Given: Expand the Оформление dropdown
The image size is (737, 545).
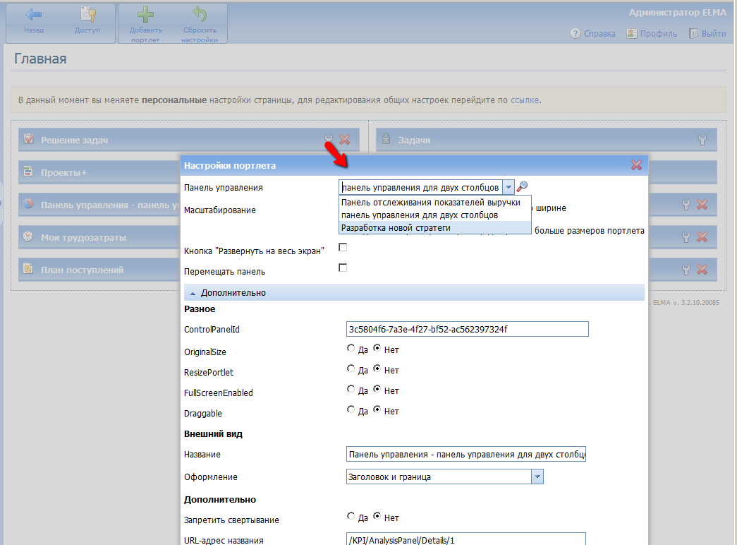Looking at the screenshot, I should click(537, 477).
